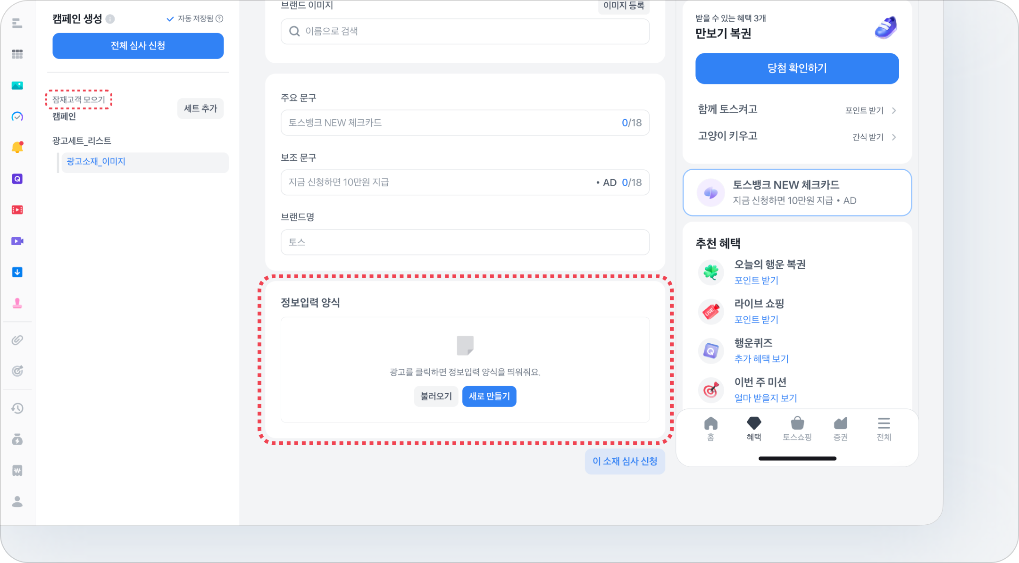Click the help icon next to 자동 저장됨
This screenshot has width=1019, height=563.
[219, 19]
